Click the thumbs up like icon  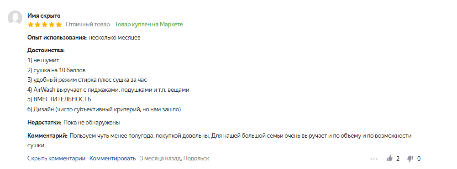pos(389,159)
